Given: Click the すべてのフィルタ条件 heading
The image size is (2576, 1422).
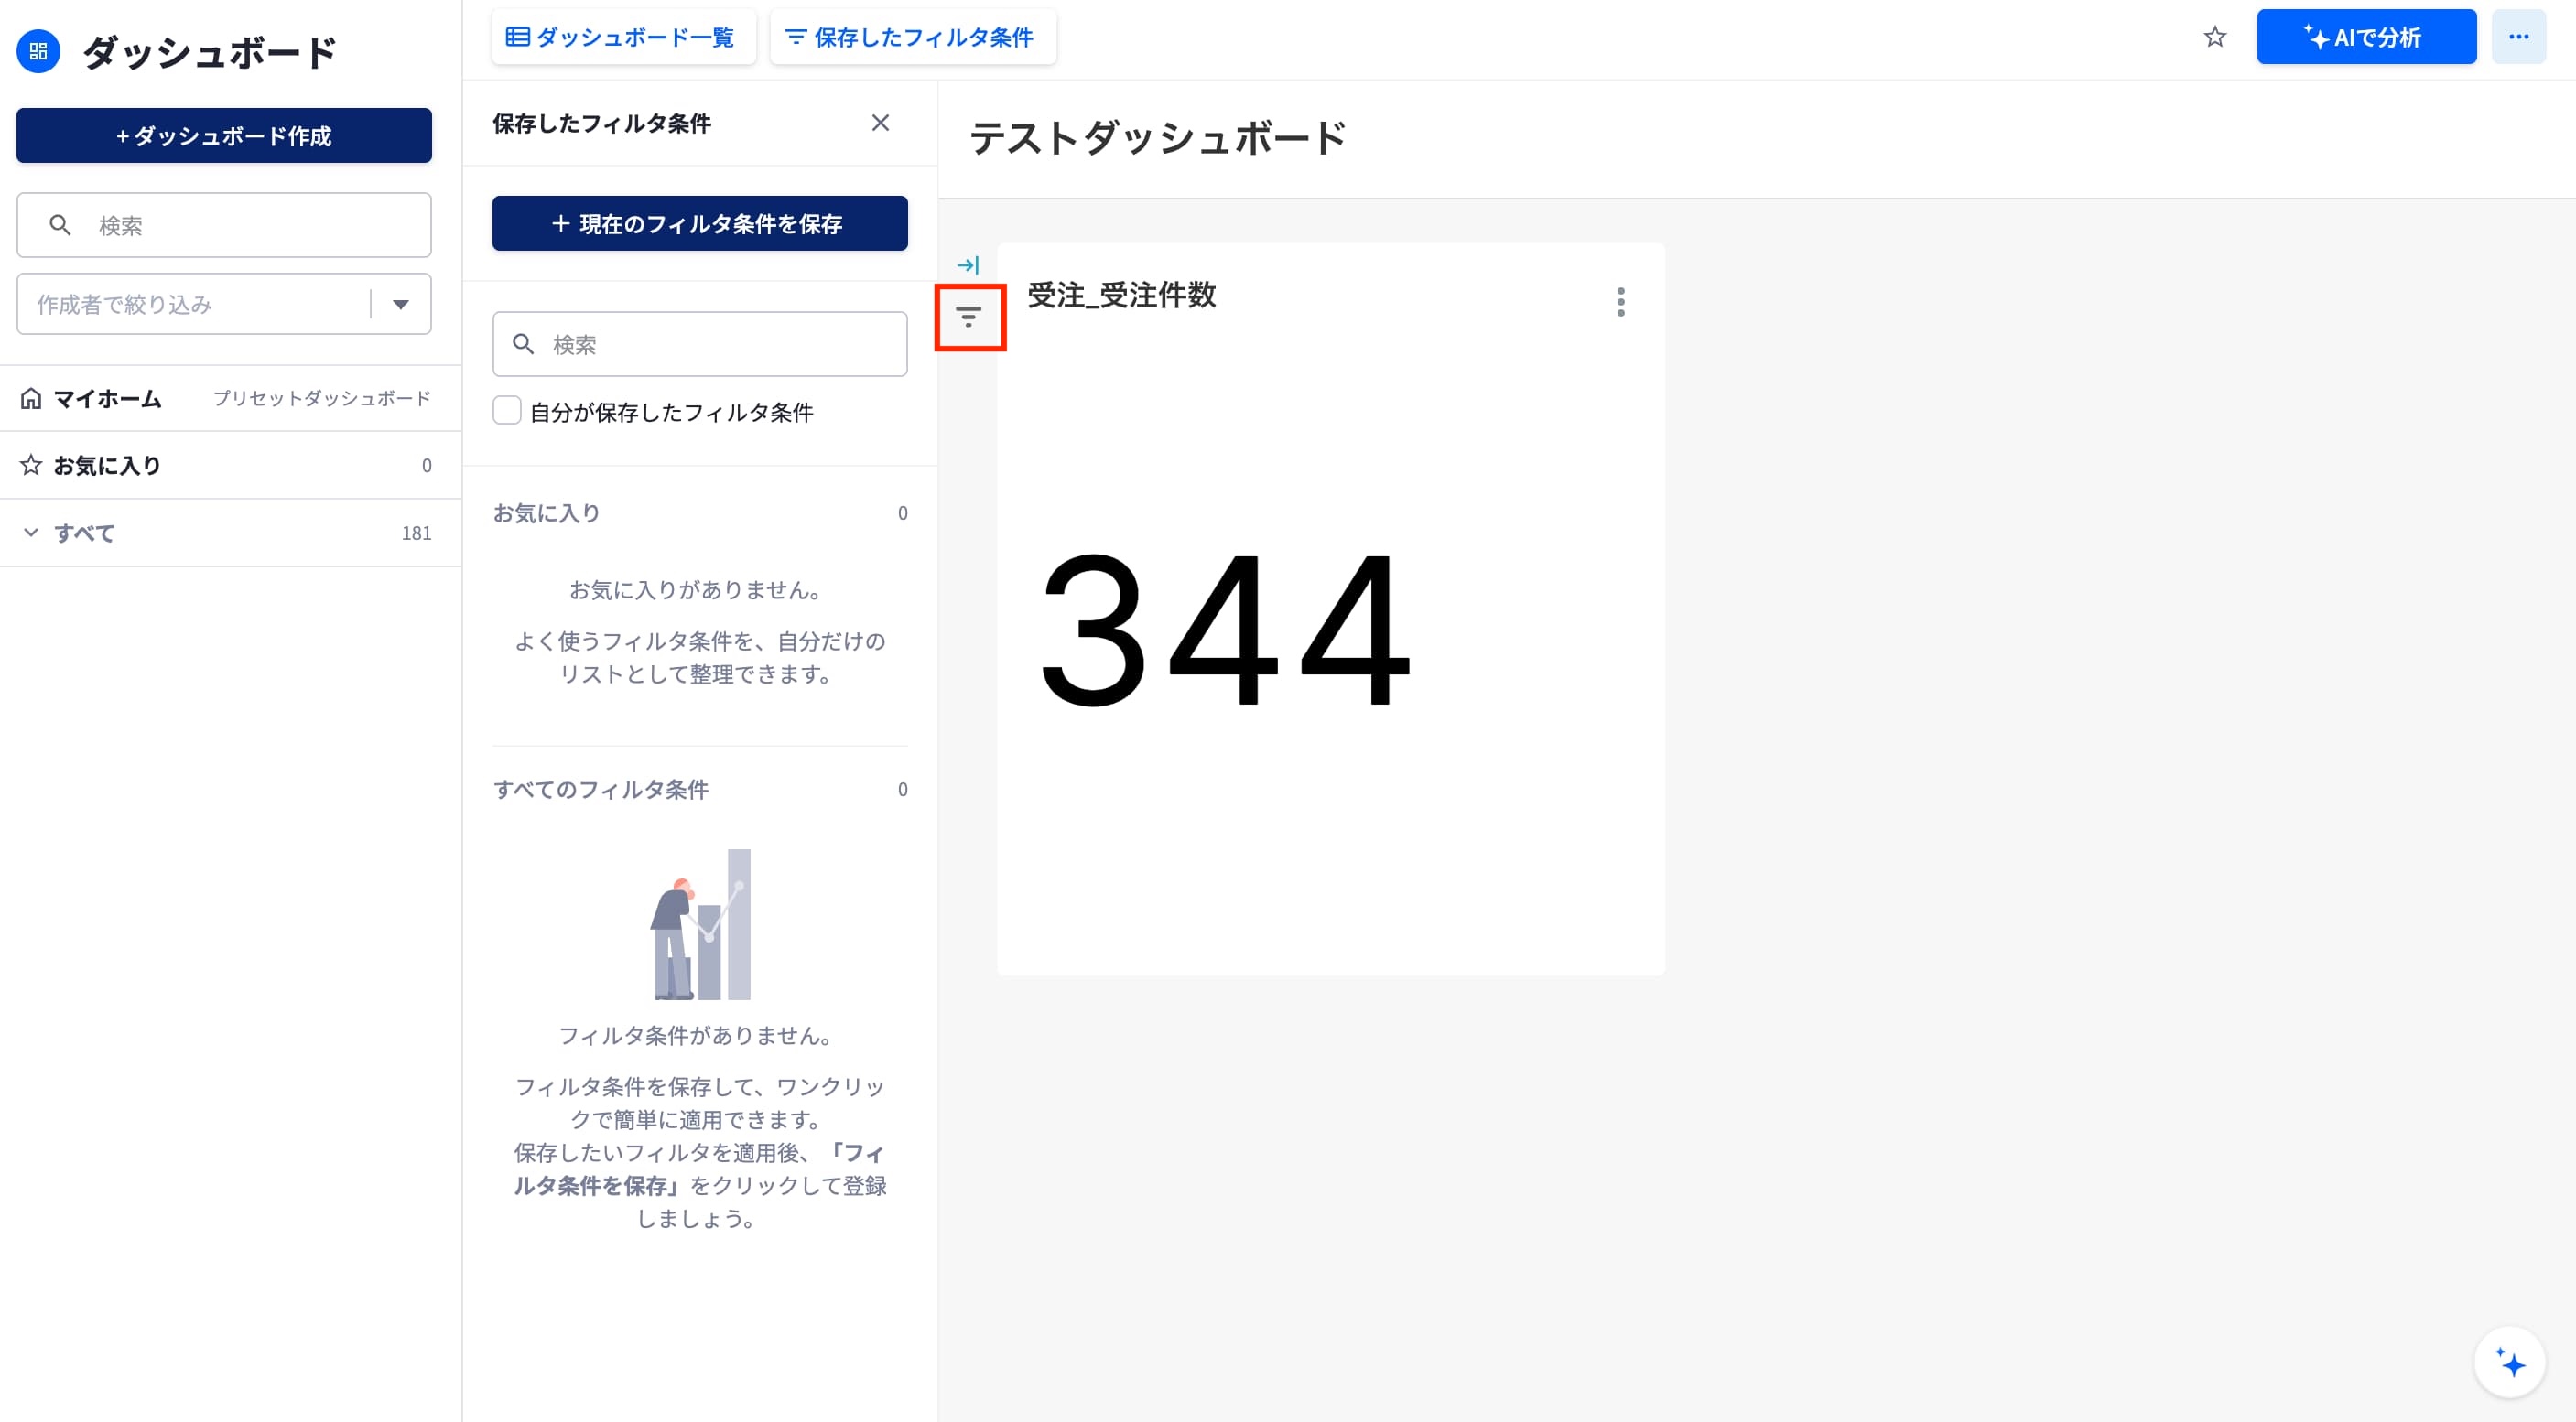Looking at the screenshot, I should click(x=601, y=791).
